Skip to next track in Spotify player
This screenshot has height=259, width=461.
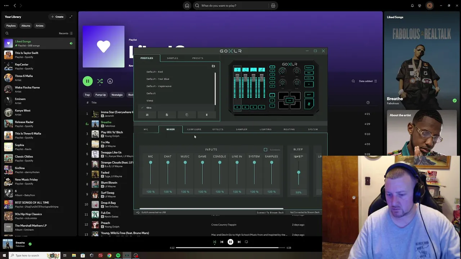239,242
